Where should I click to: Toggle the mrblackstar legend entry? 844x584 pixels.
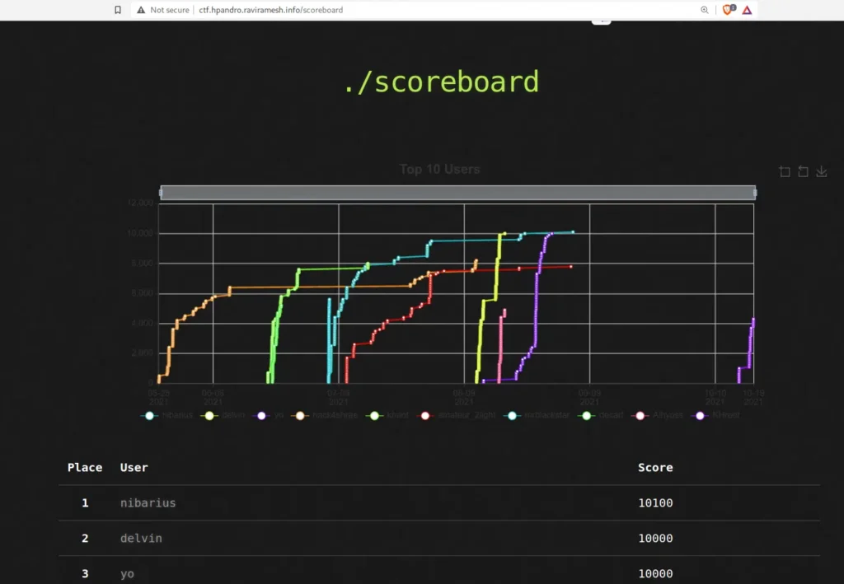coord(537,415)
